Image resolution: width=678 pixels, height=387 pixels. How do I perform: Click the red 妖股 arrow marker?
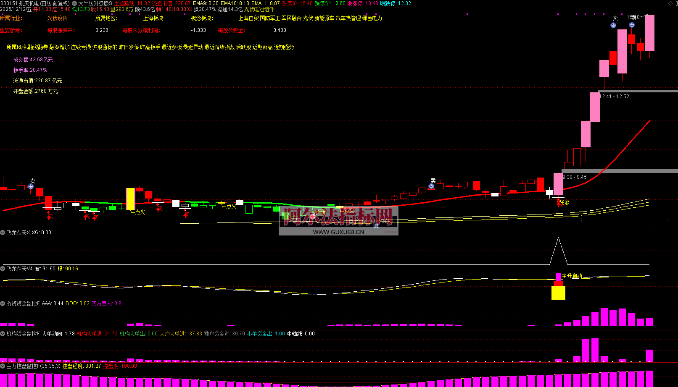(559, 204)
